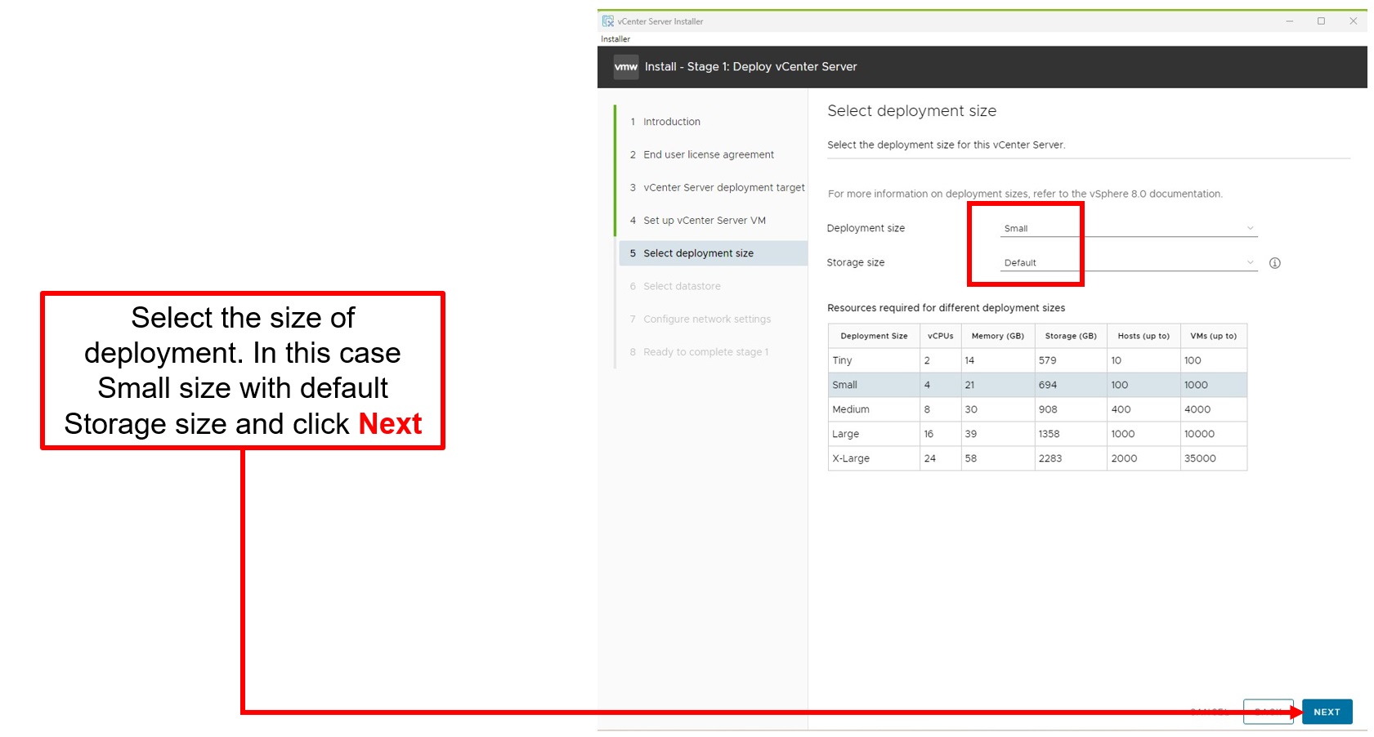Screen dimensions: 1374x737
Task: Click storage value 694 in Small row
Action: tap(1071, 385)
